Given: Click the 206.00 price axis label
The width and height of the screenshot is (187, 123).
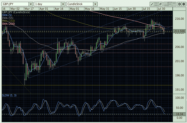Looking at the screenshot, I should pos(180,47).
